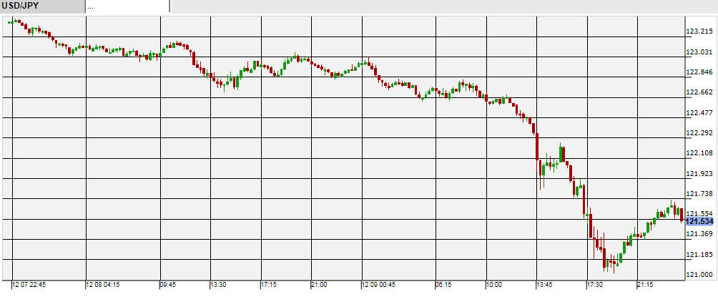This screenshot has width=718, height=297.
Task: Select the 21:15 time axis marker
Action: tap(646, 285)
